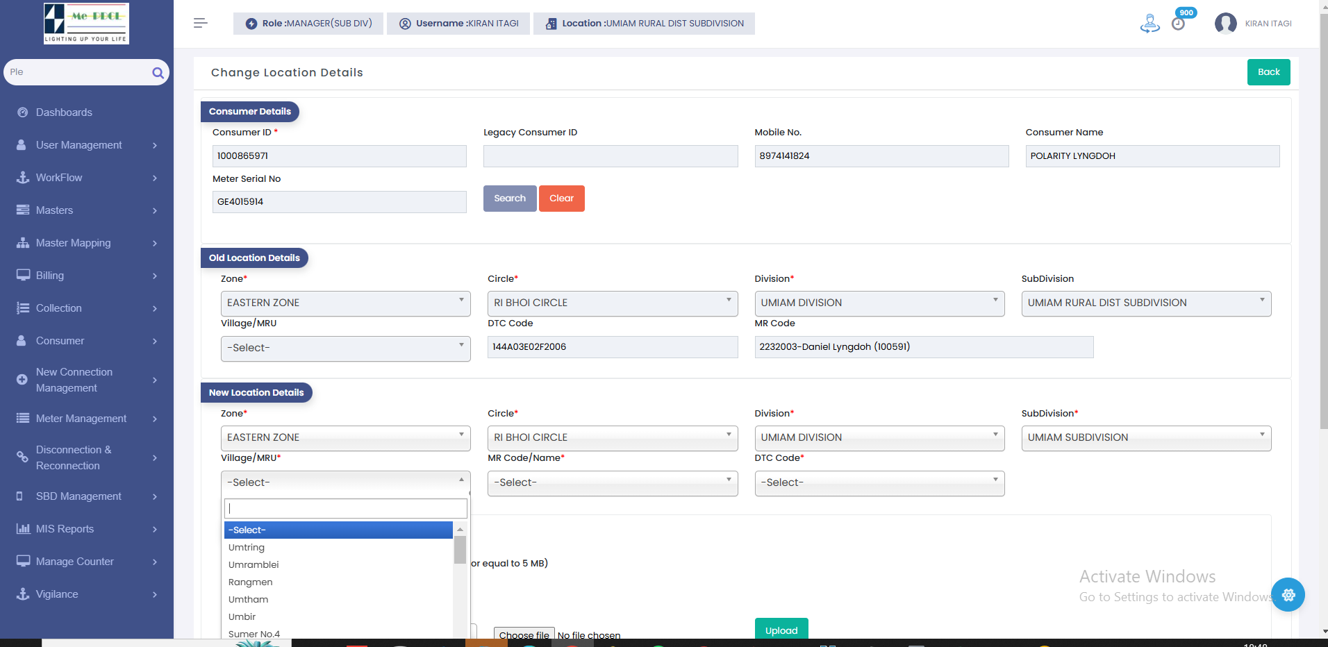This screenshot has width=1328, height=647.
Task: Open Old Location Circle dropdown
Action: click(x=613, y=303)
